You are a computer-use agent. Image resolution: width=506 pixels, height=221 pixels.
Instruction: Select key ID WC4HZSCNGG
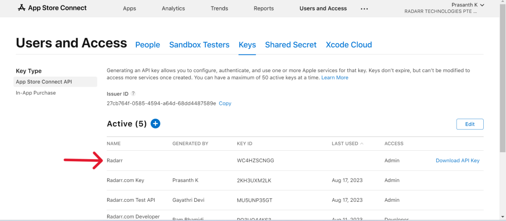(255, 161)
